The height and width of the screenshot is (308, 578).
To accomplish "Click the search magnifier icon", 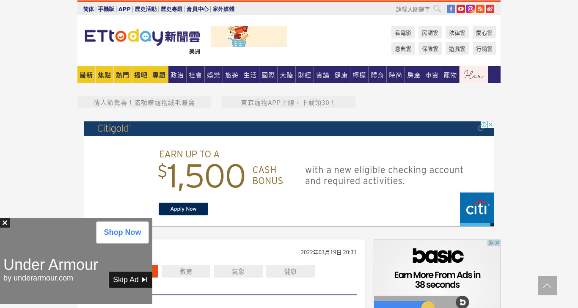I will [437, 9].
